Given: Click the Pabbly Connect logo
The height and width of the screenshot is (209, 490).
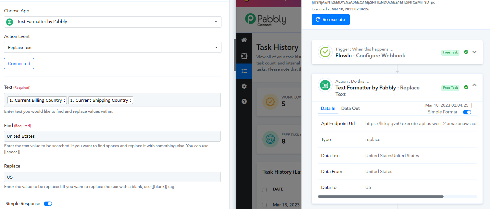Looking at the screenshot, I should [x=265, y=20].
